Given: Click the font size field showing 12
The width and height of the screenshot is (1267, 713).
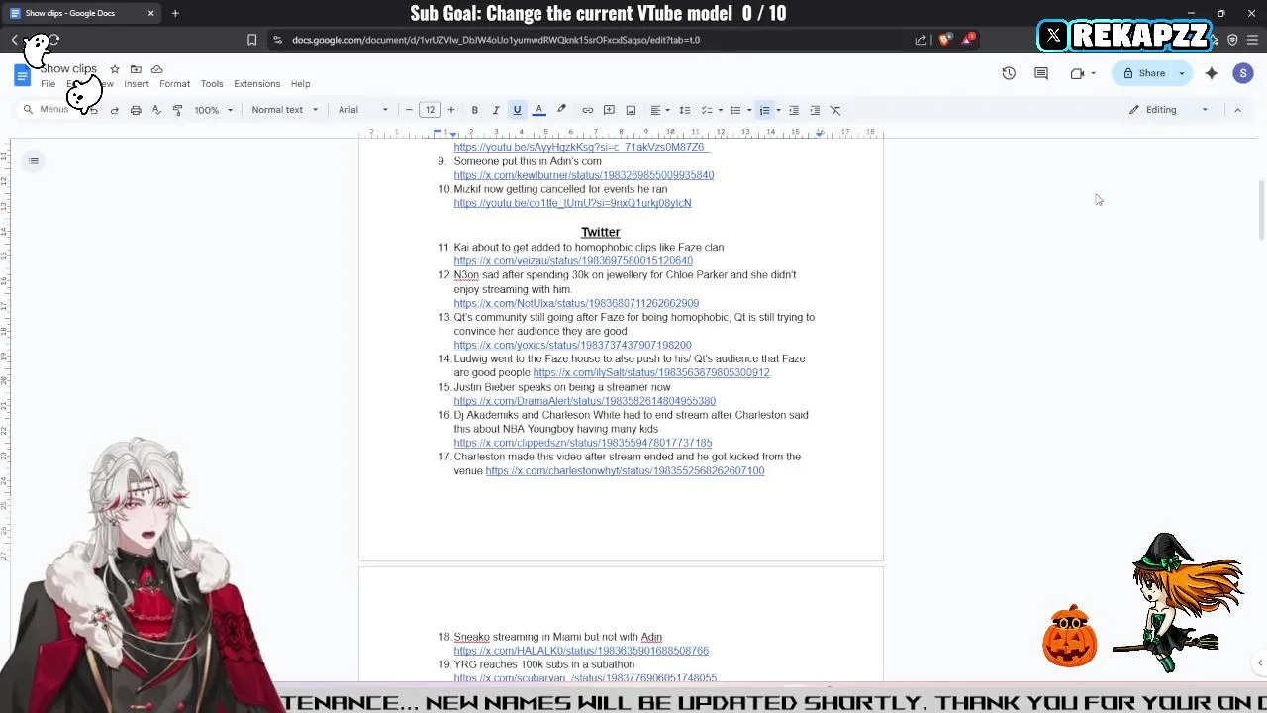Looking at the screenshot, I should (x=430, y=110).
